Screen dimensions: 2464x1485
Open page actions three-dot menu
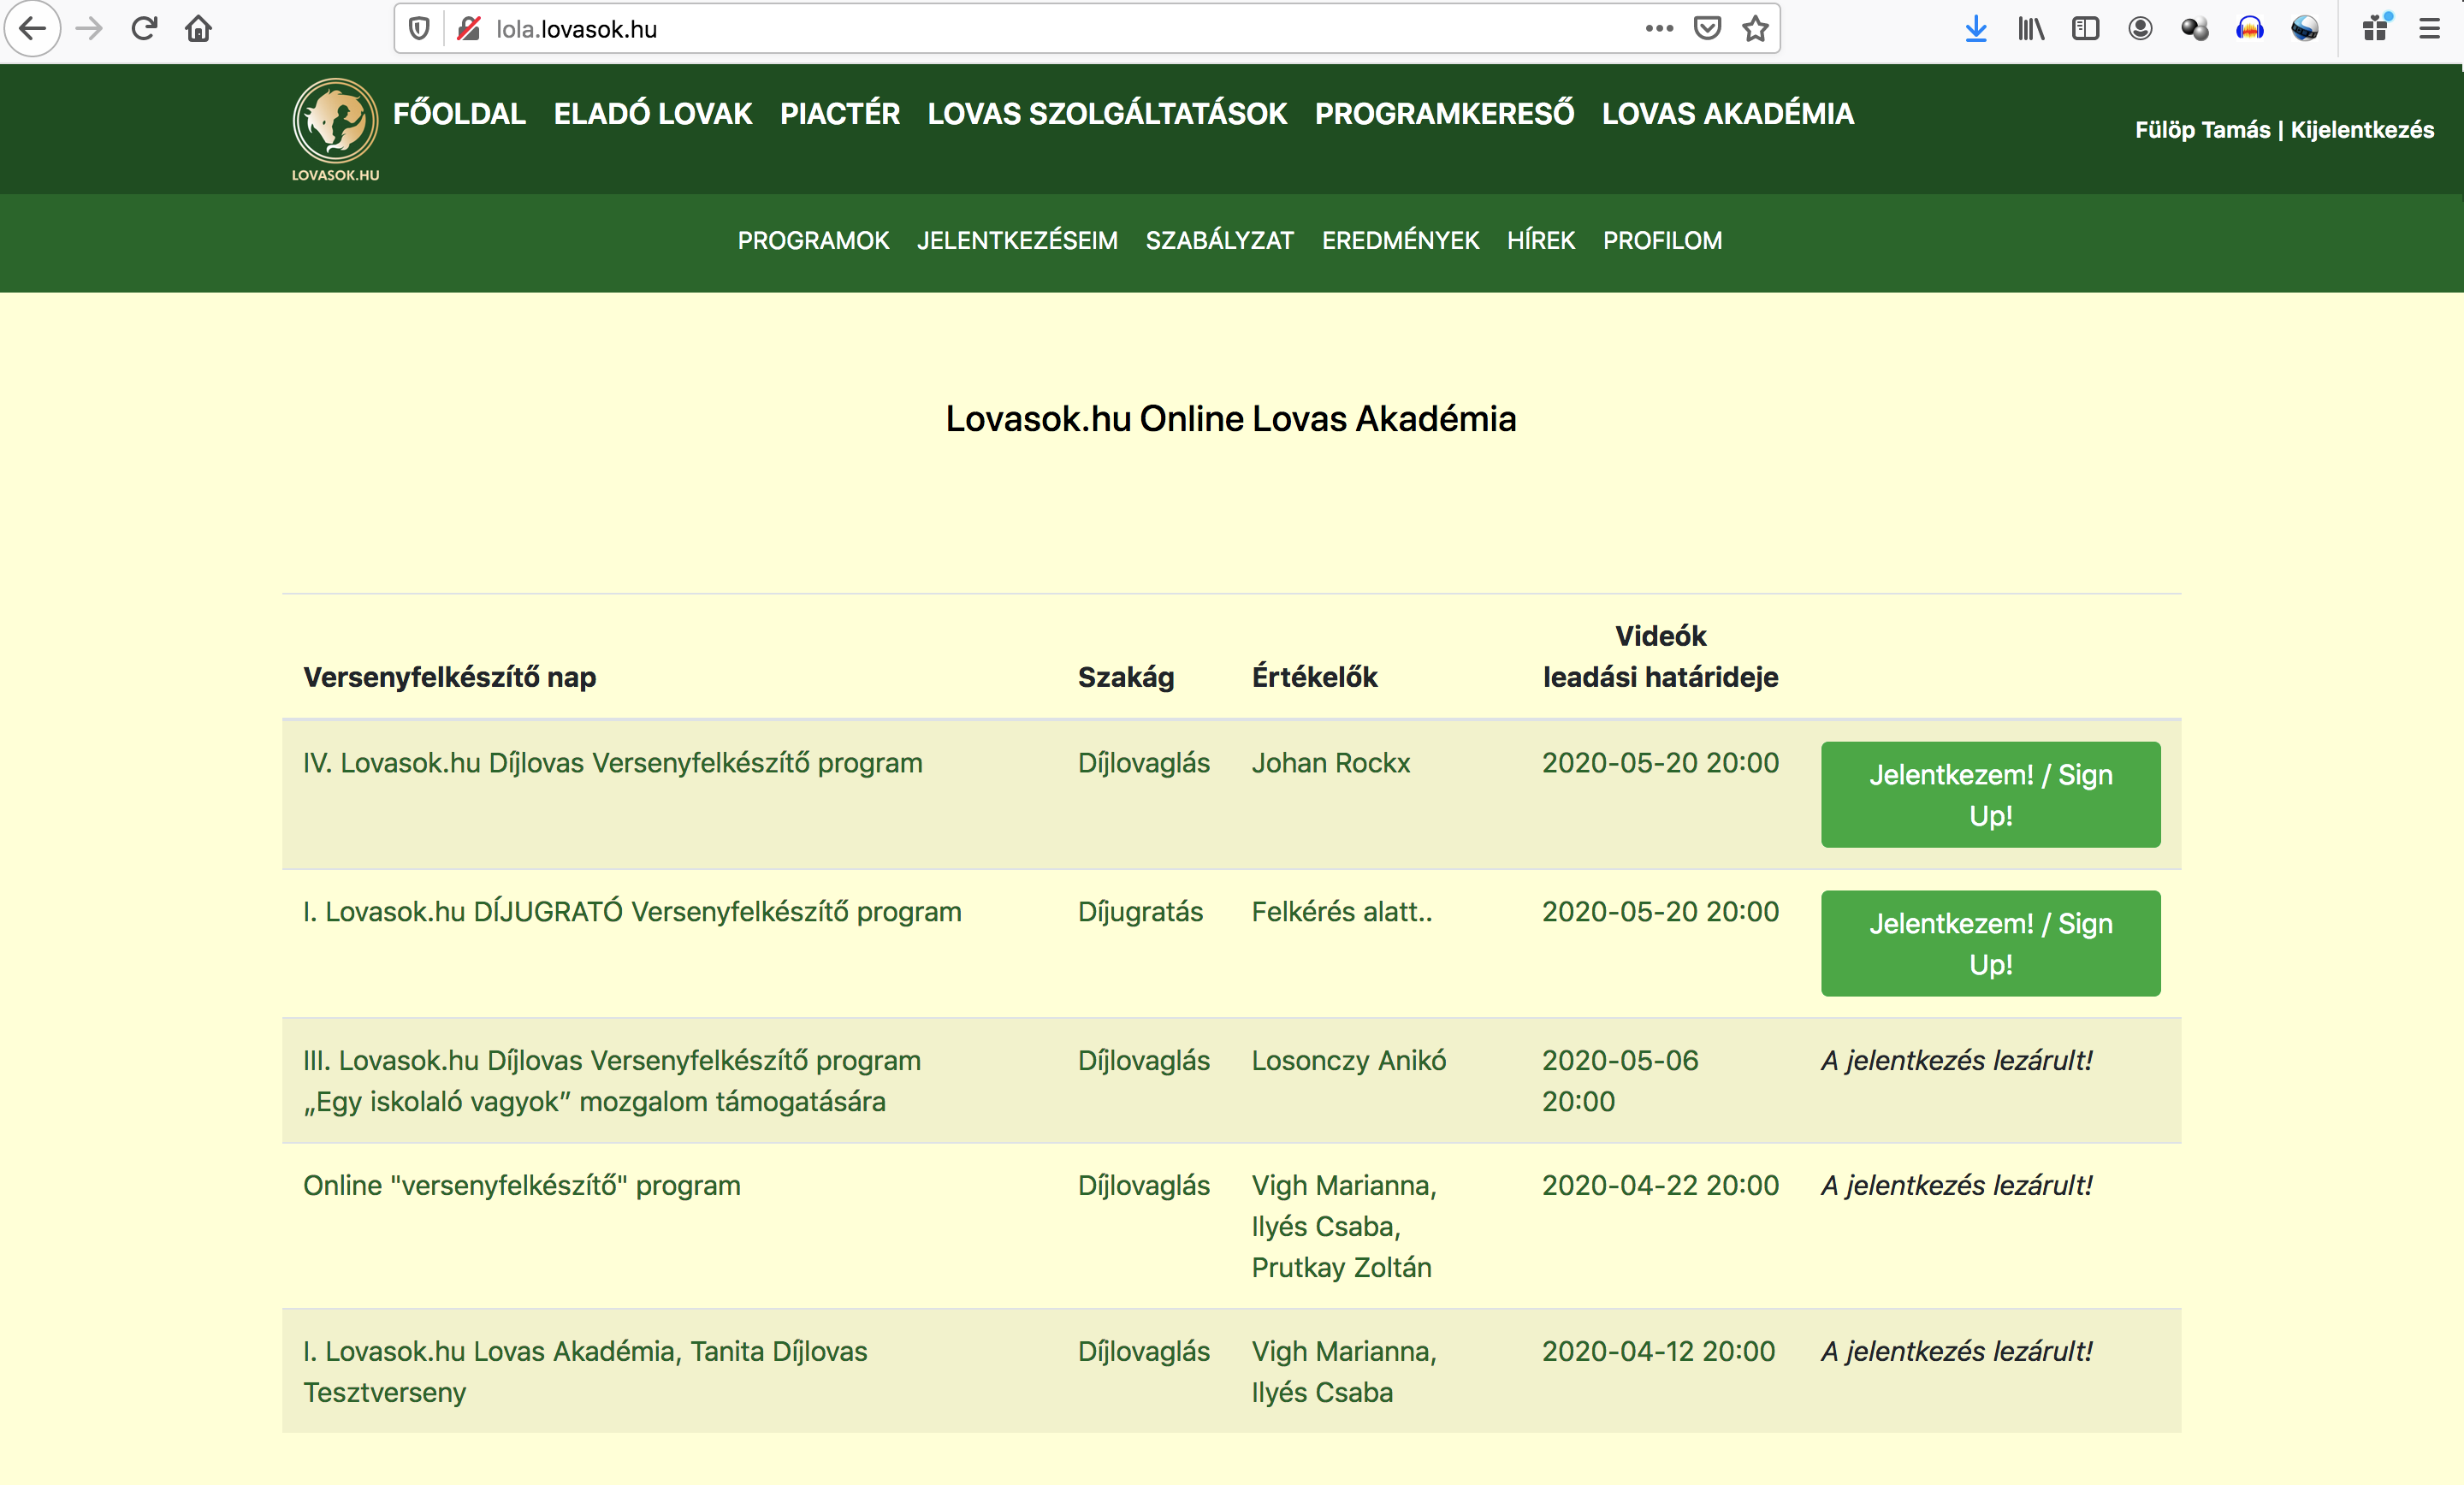coord(1659,29)
